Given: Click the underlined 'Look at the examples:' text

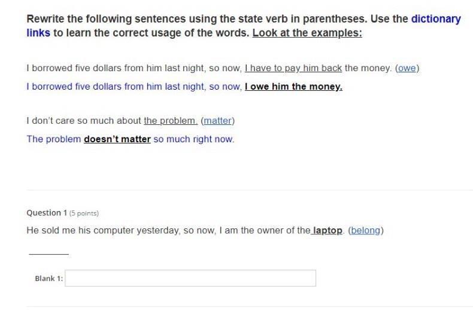Looking at the screenshot, I should (307, 33).
